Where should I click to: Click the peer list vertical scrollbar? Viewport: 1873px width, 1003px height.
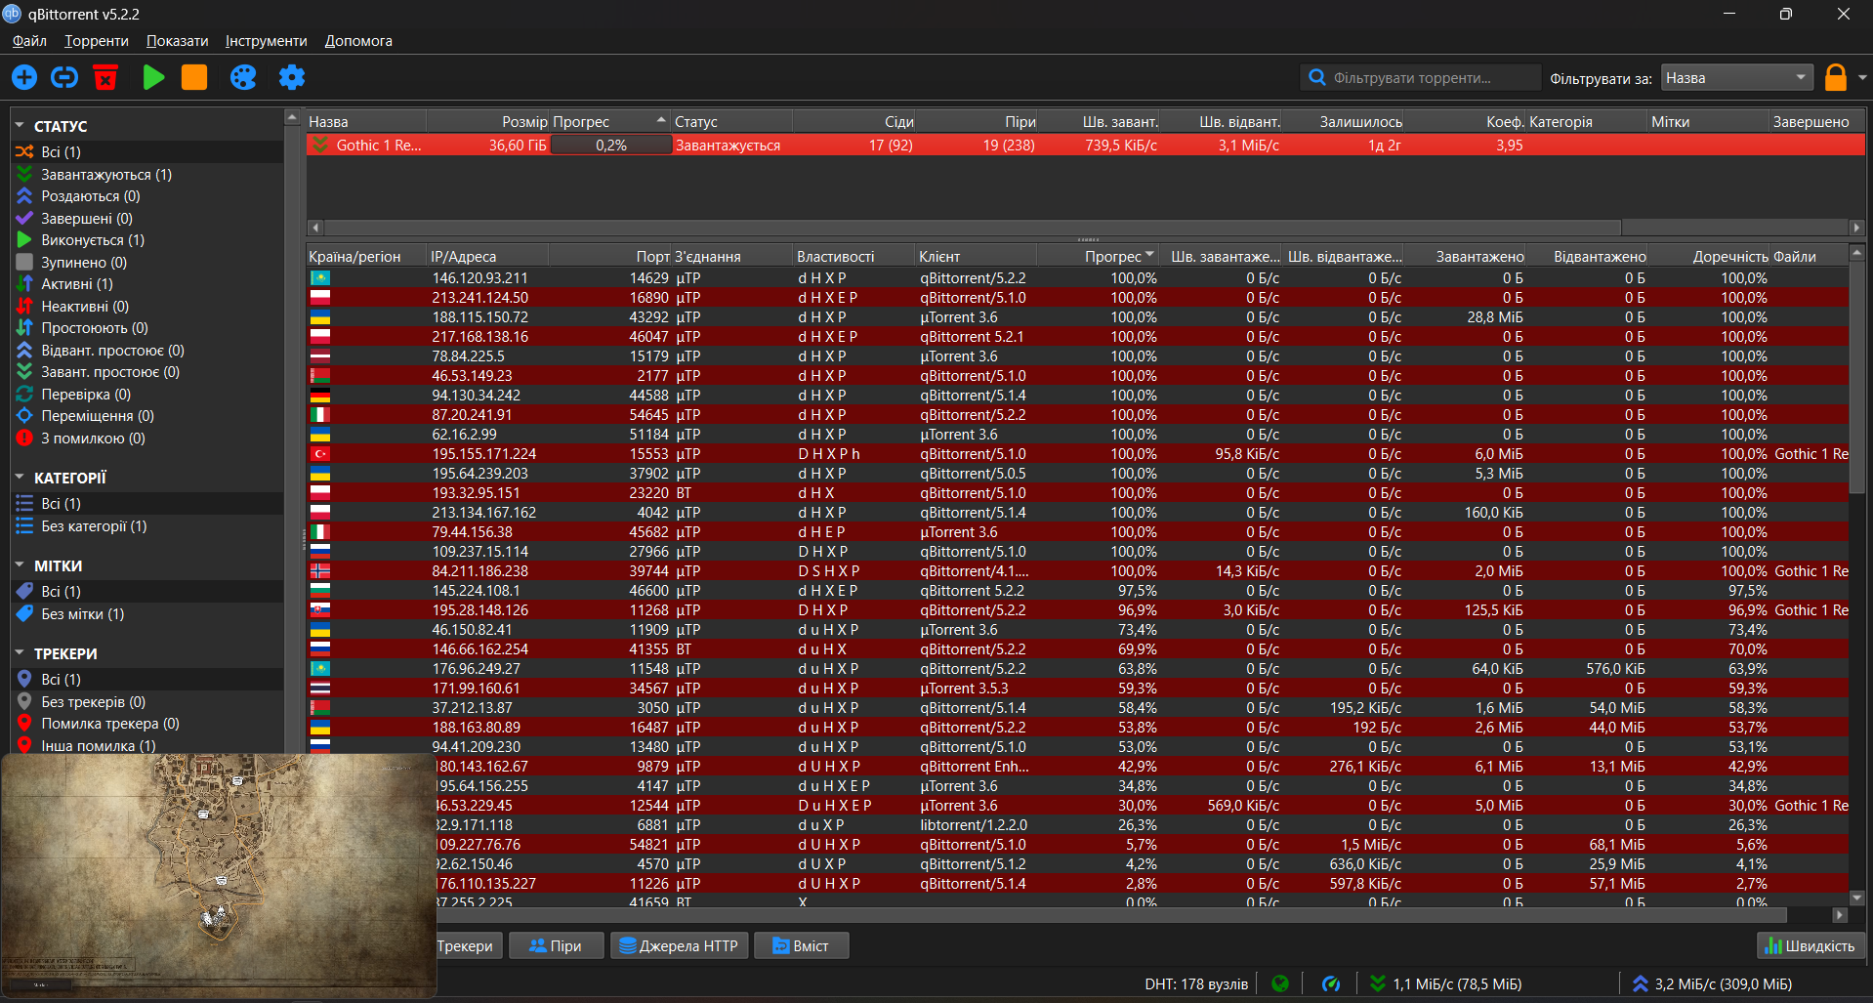[x=1857, y=380]
